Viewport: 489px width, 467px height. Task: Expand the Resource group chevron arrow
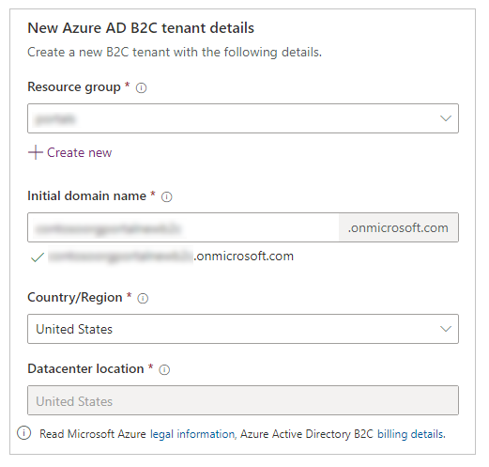tap(446, 118)
